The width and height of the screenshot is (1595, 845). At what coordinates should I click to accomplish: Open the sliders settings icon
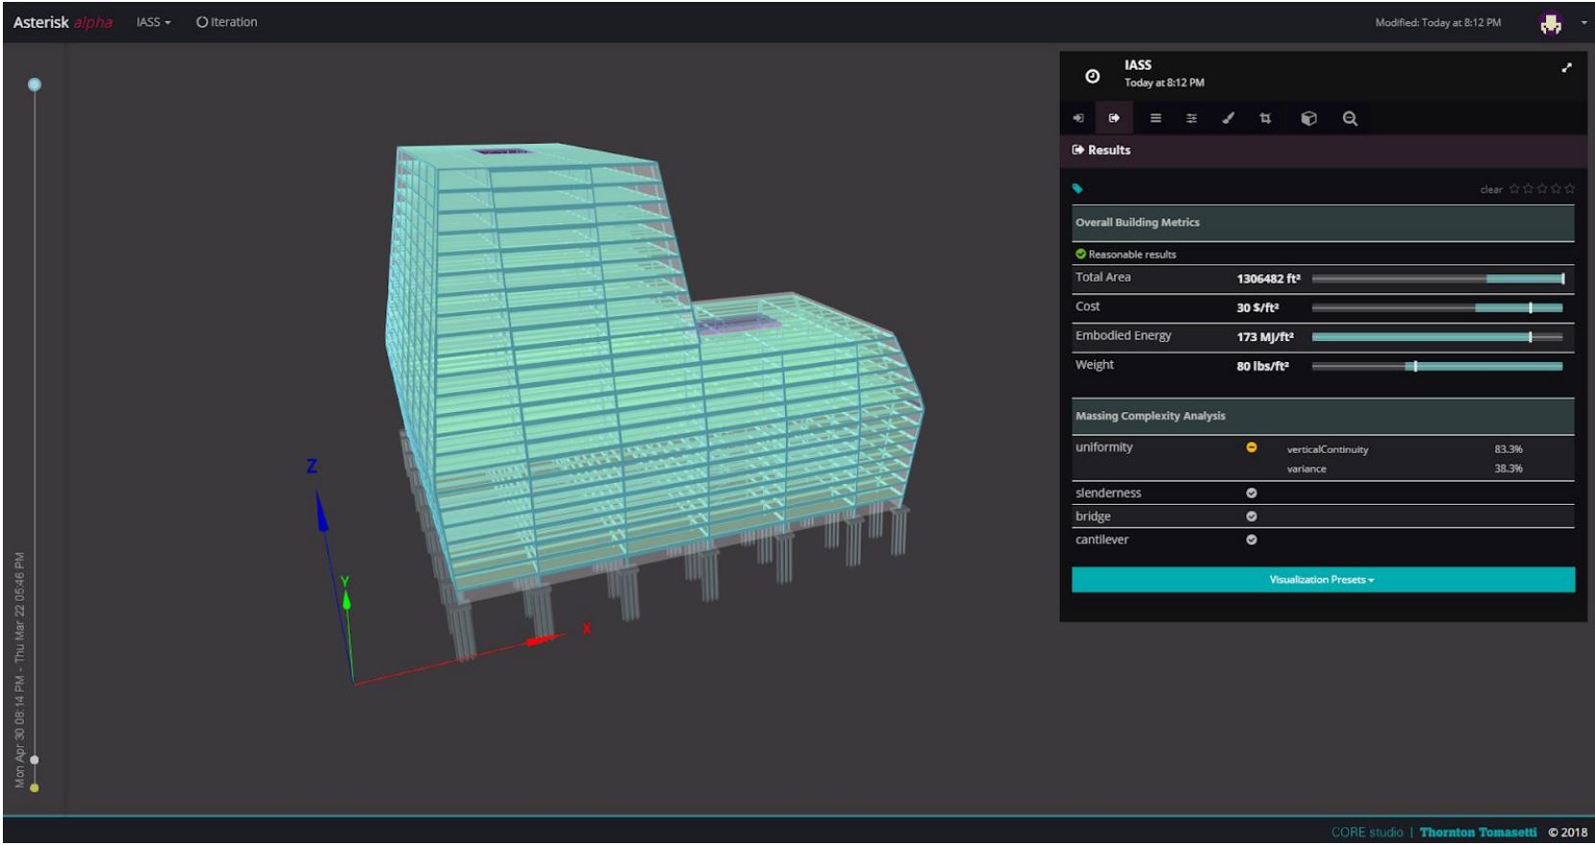[x=1191, y=119]
